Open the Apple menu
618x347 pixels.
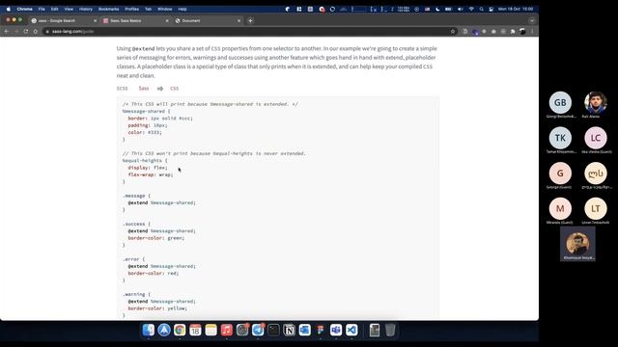(9, 9)
